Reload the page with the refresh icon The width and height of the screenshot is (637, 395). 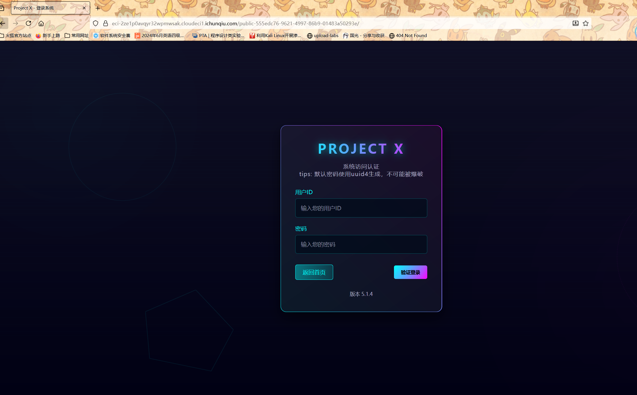[28, 23]
